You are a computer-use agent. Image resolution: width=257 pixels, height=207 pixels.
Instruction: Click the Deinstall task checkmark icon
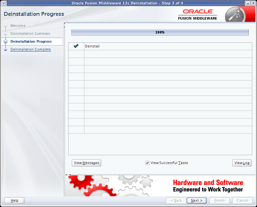pyautogui.click(x=76, y=46)
